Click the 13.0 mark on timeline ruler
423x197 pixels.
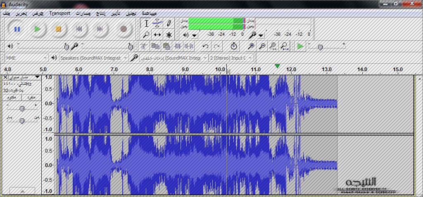[x=327, y=70]
